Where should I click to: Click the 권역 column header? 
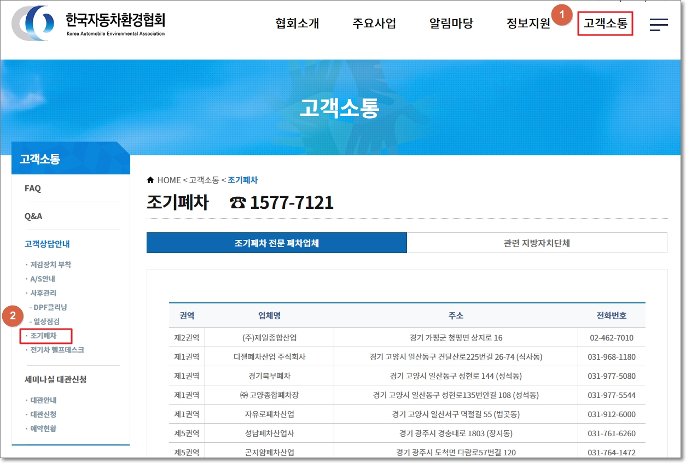(187, 315)
